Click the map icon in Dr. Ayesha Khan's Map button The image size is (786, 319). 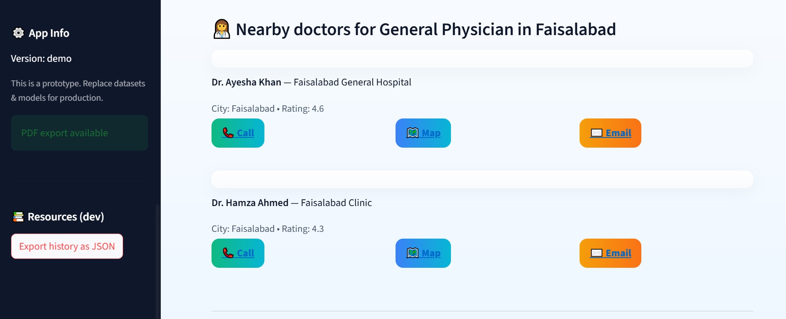pos(412,132)
